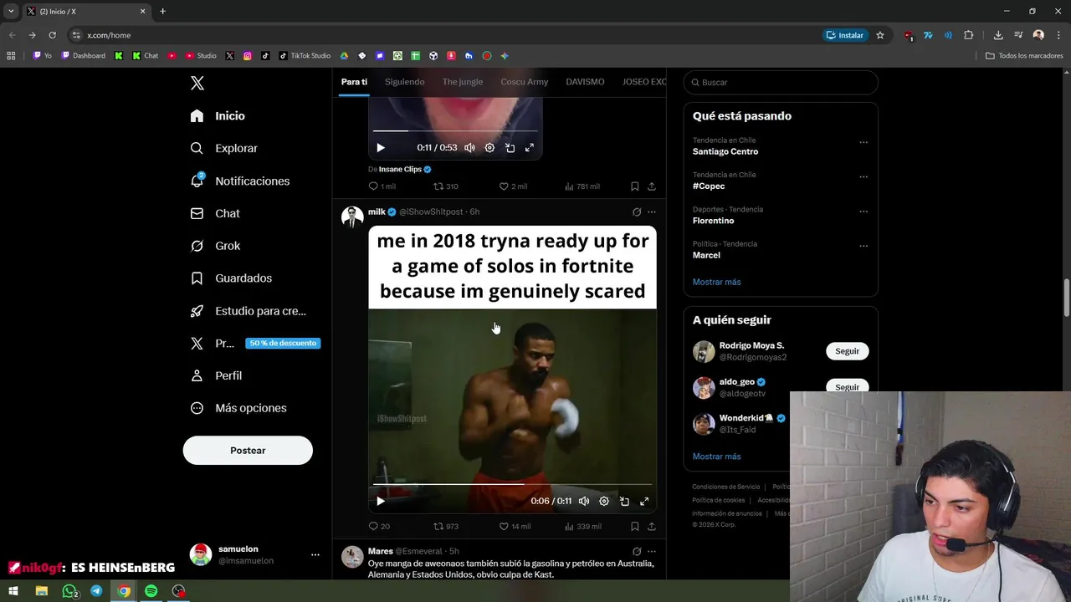Open more menu on Mares post
1071x602 pixels.
652,552
